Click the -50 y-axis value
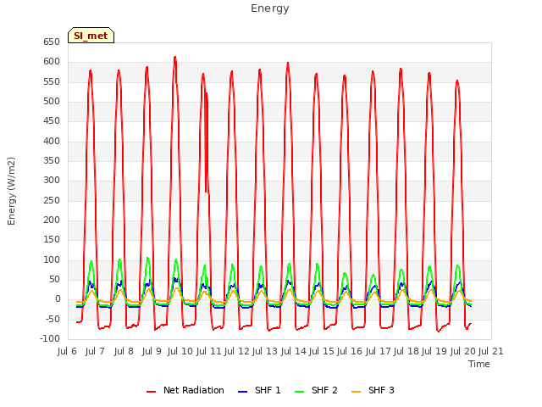The width and height of the screenshot is (542, 407). [53, 319]
